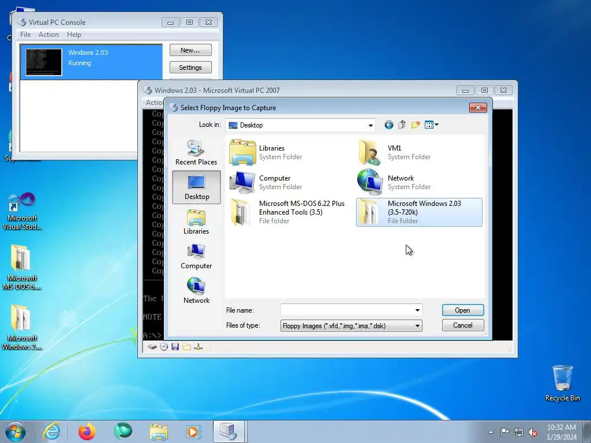Launch the green globe taskbar app
591x443 pixels.
click(x=123, y=431)
